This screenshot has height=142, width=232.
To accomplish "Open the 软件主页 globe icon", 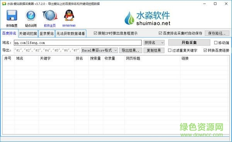I will point(50,15).
